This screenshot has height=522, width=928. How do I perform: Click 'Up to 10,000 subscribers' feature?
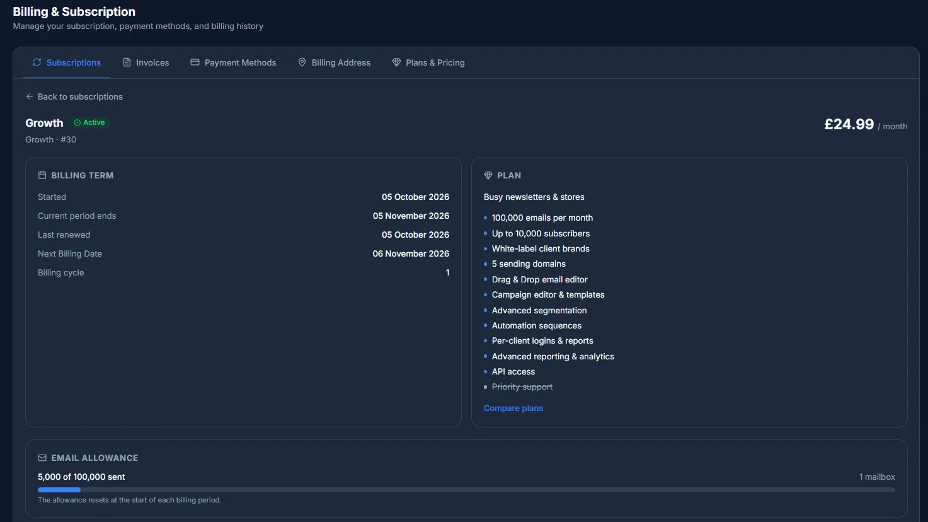pyautogui.click(x=541, y=233)
